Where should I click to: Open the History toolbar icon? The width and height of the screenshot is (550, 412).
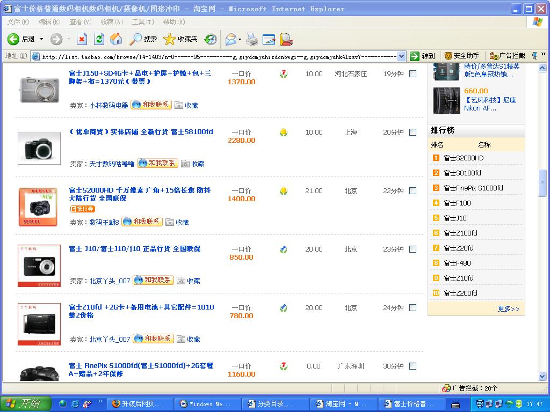coord(211,39)
